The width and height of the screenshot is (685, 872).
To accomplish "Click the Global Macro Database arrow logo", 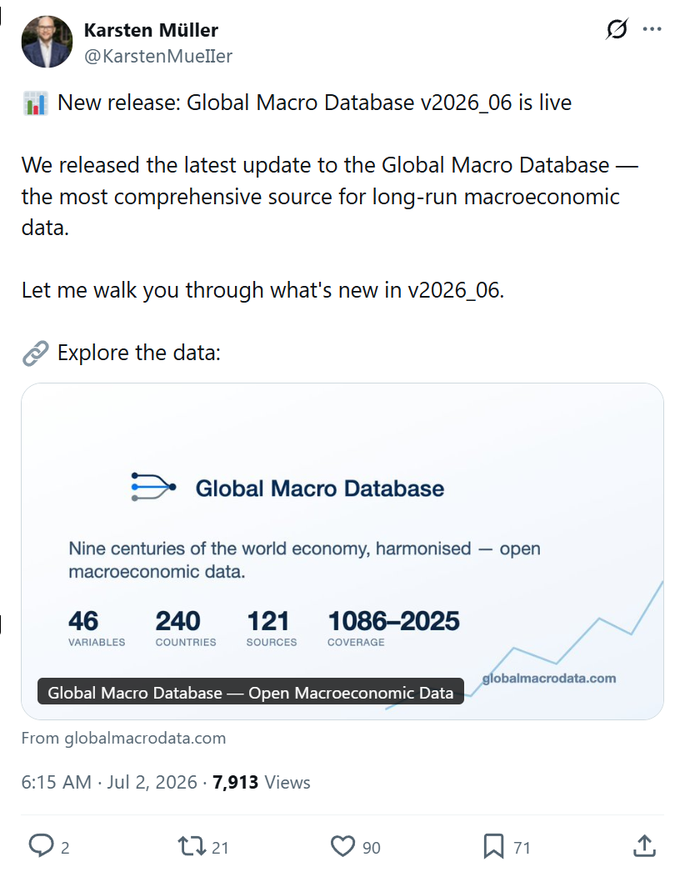I will [154, 487].
